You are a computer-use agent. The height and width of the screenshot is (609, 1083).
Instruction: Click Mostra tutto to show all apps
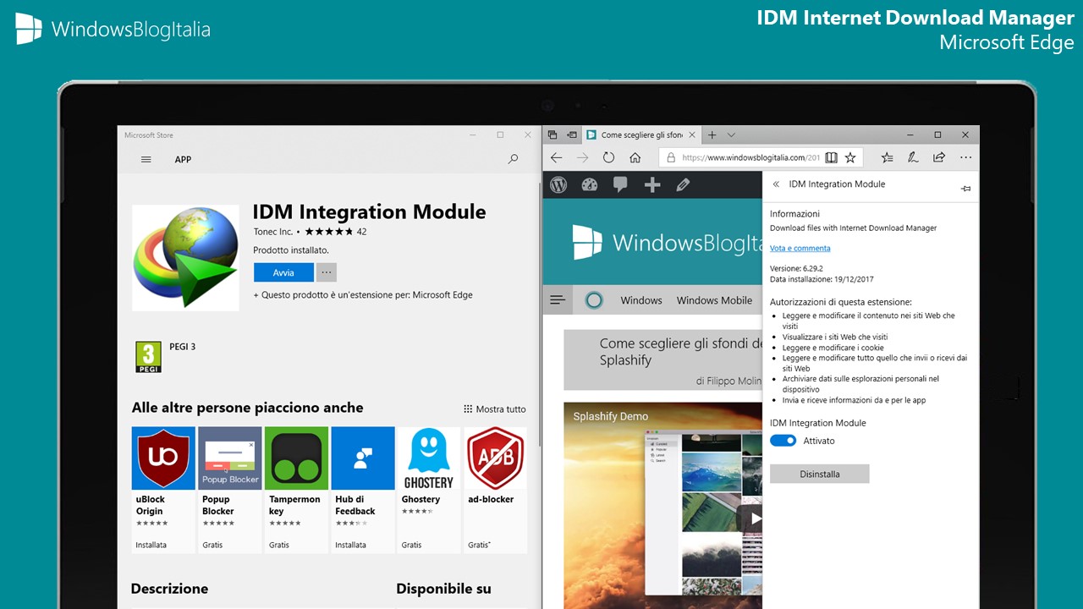pos(495,409)
